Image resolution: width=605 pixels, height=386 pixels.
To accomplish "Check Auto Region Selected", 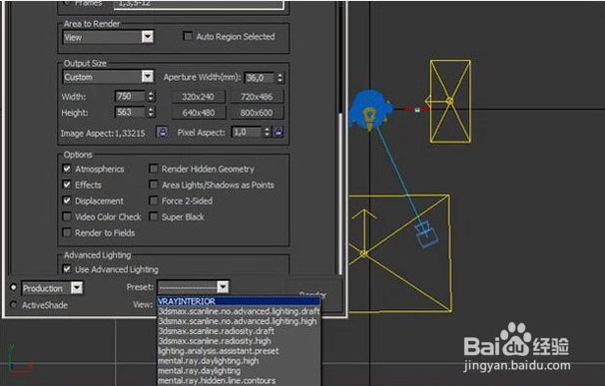I will pos(188,36).
